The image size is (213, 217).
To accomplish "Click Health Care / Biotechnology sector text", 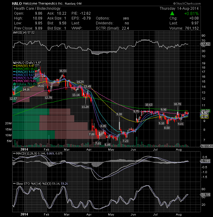I will coord(37,9).
